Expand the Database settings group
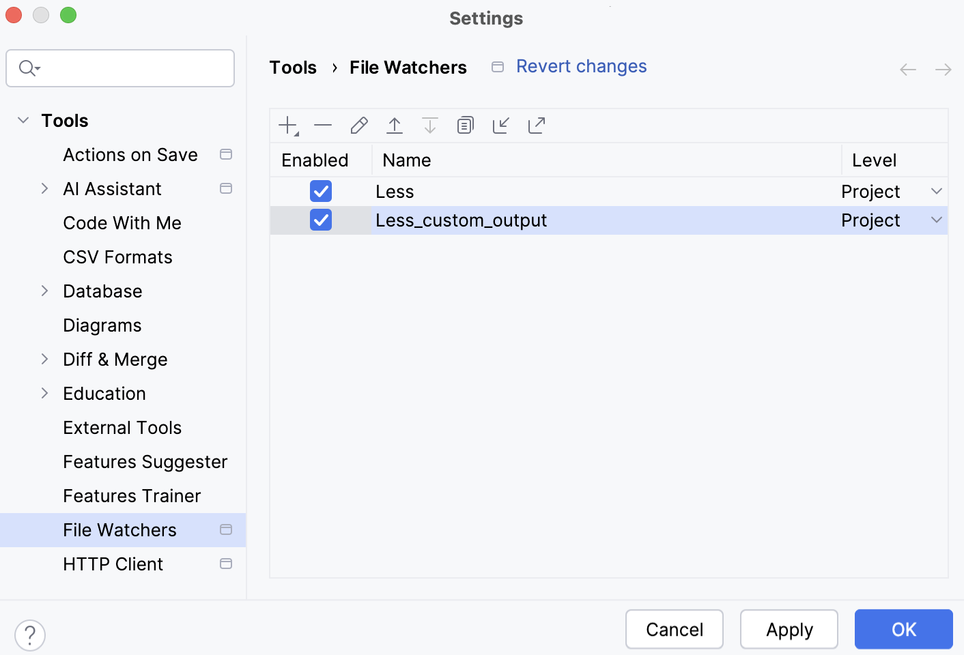The image size is (964, 655). (45, 291)
